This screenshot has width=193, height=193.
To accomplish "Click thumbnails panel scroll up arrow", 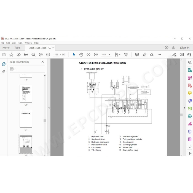I will tap(45, 75).
